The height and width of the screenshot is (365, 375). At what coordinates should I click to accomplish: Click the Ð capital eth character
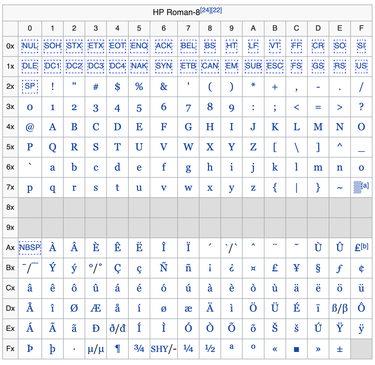pos(96,328)
